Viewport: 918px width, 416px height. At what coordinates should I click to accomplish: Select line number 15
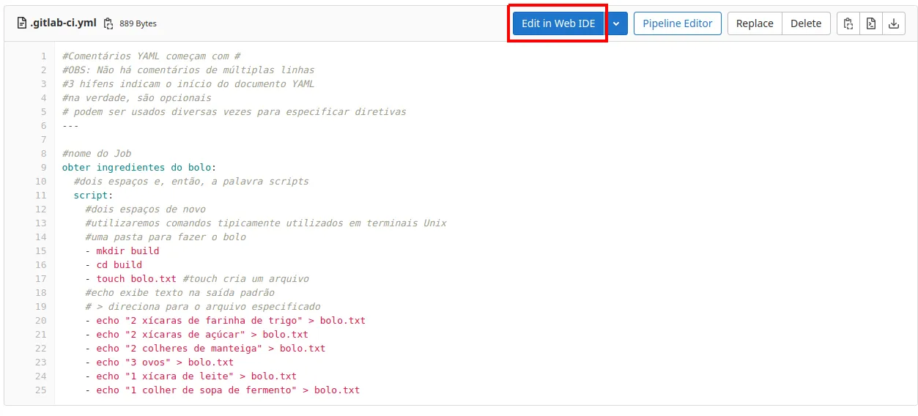click(40, 251)
